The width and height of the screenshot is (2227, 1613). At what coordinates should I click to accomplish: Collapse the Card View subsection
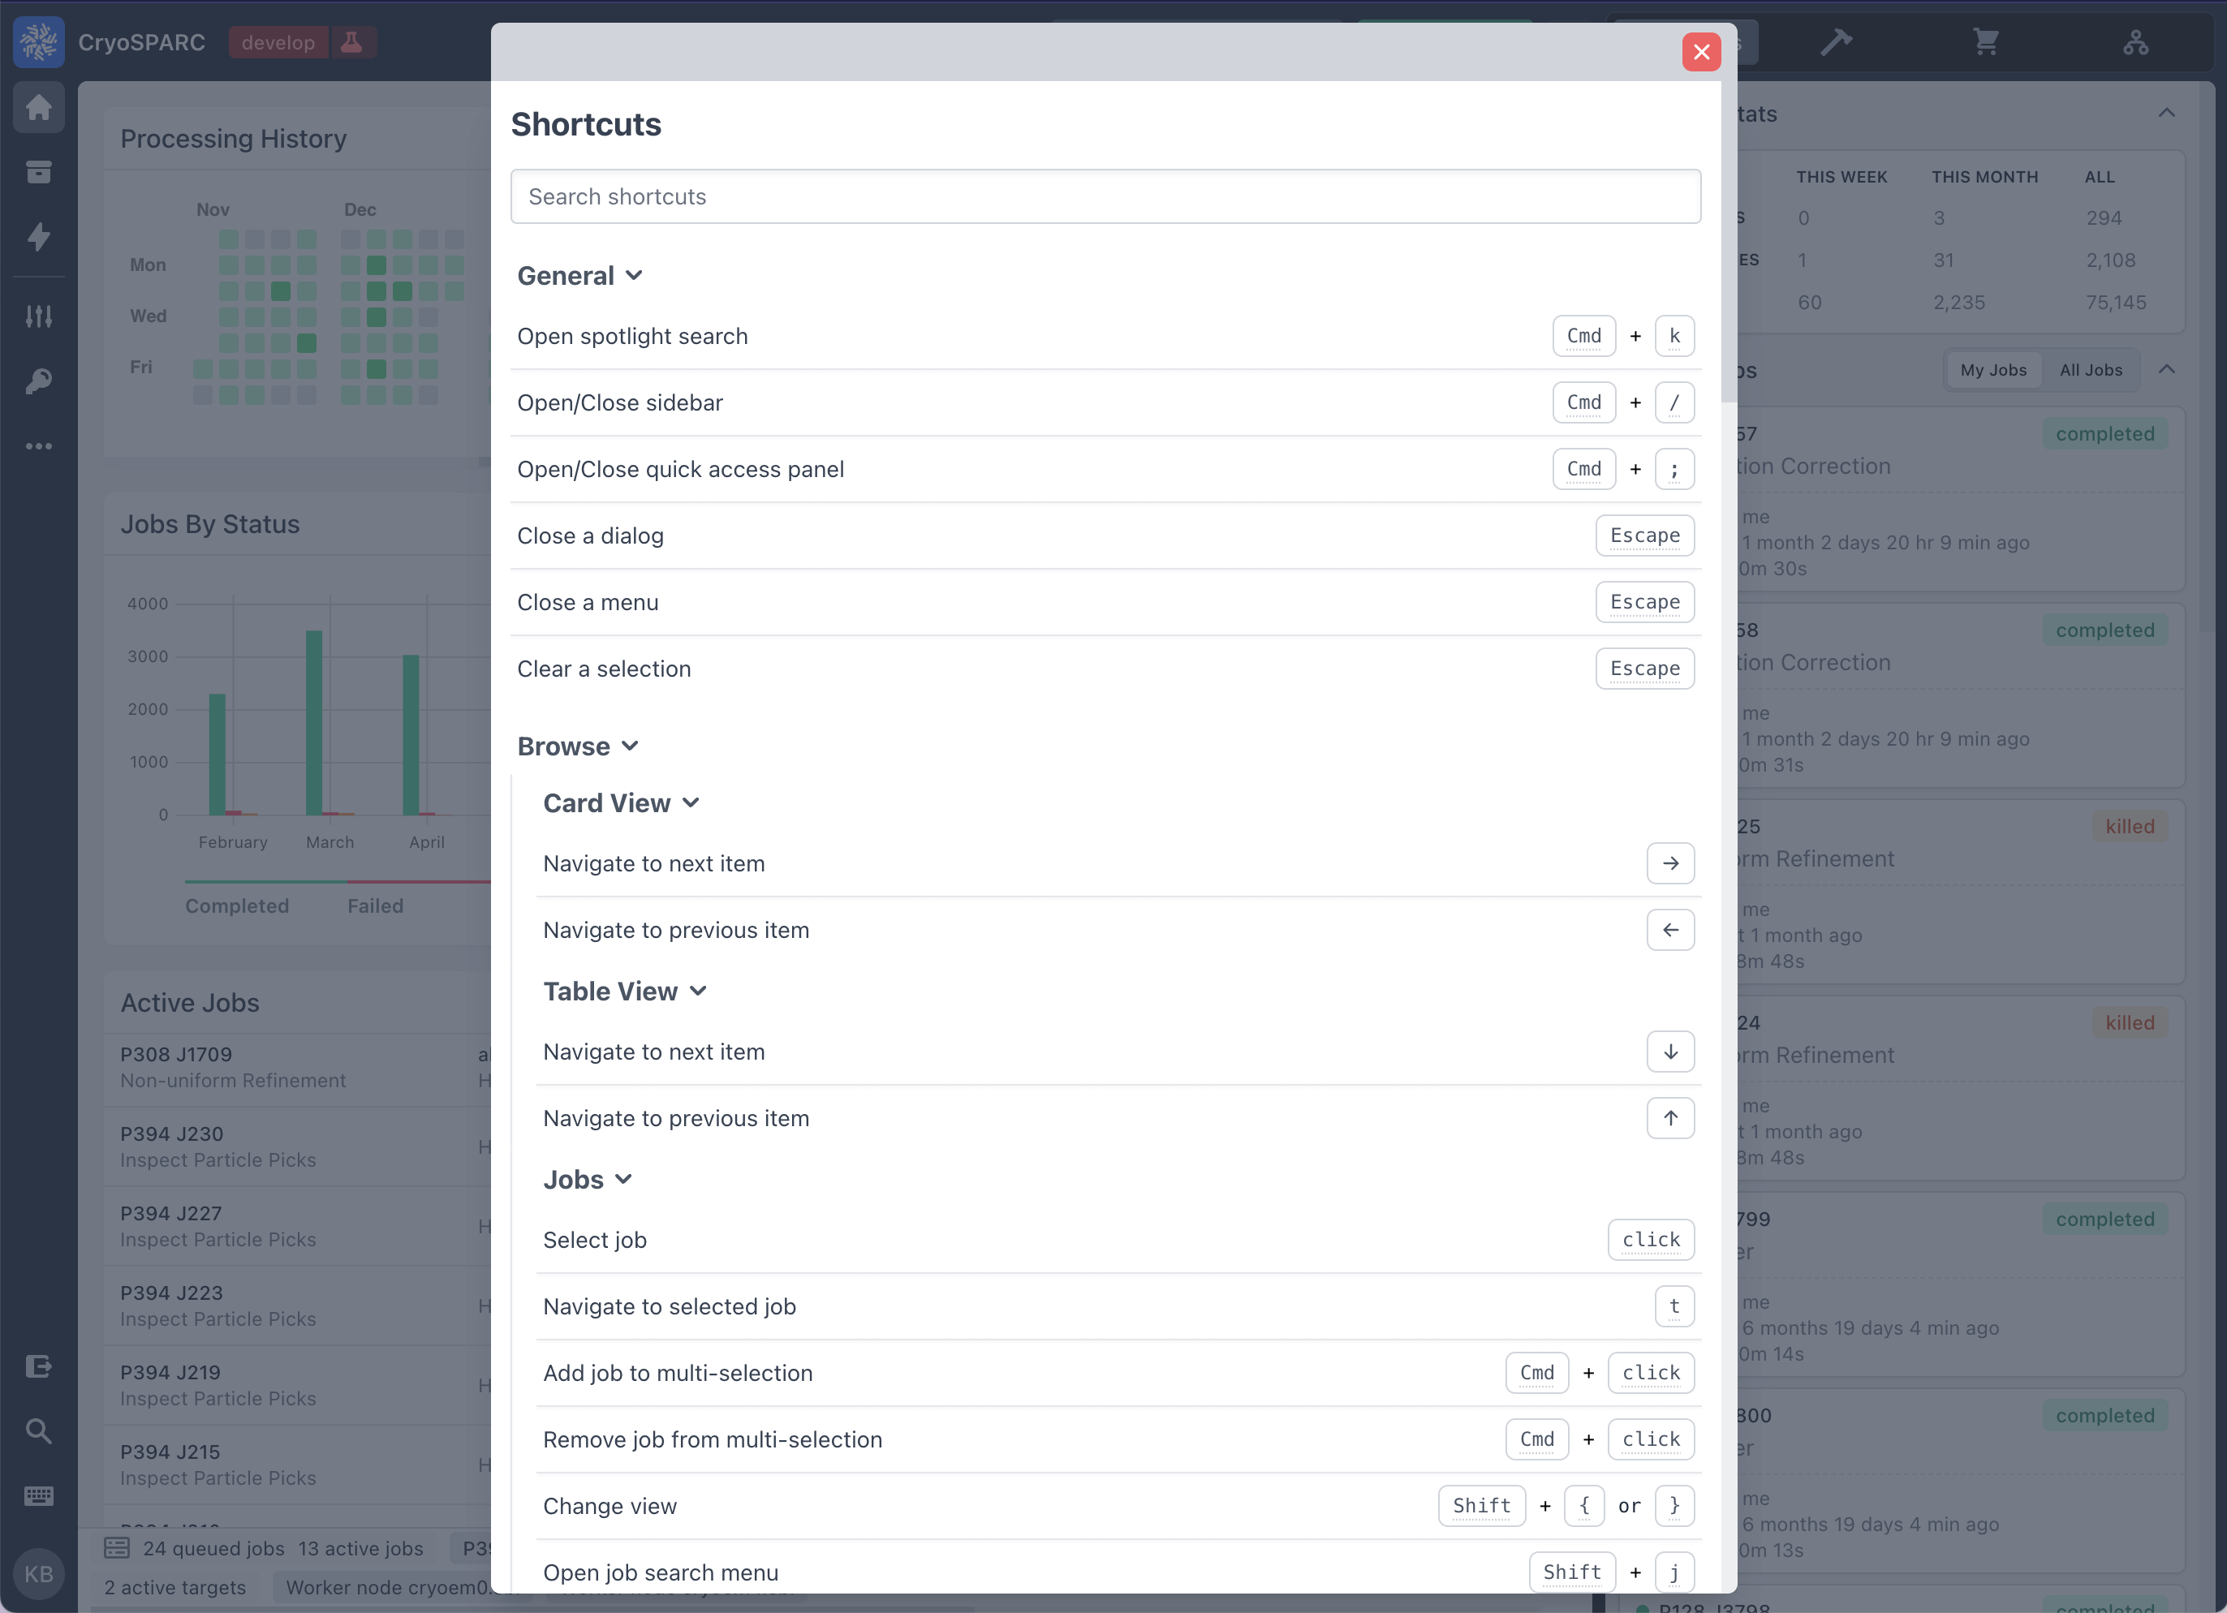[691, 802]
